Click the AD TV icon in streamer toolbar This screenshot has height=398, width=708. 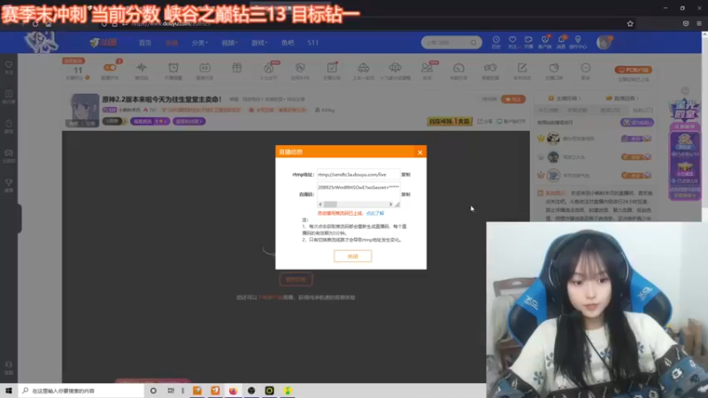[204, 68]
